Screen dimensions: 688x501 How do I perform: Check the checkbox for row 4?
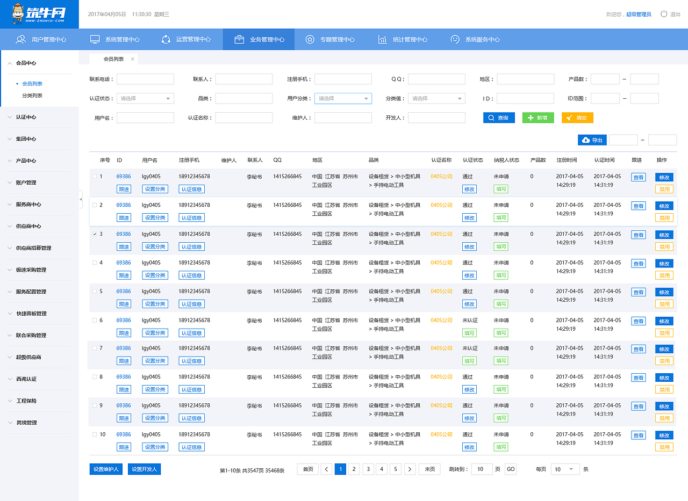95,263
